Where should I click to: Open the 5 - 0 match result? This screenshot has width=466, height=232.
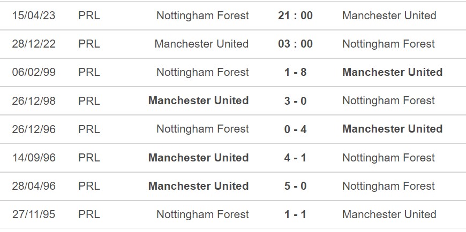pos(296,186)
